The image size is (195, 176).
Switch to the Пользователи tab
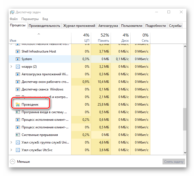pyautogui.click(x=131, y=26)
